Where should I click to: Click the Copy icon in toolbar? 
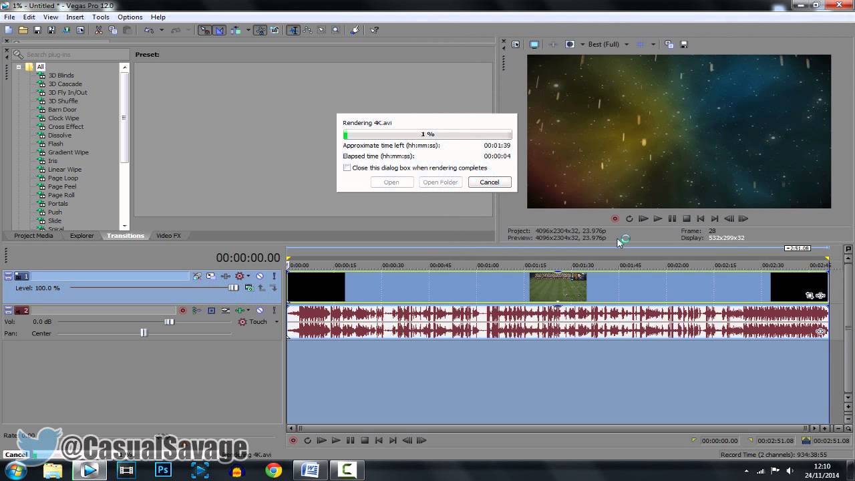(113, 30)
